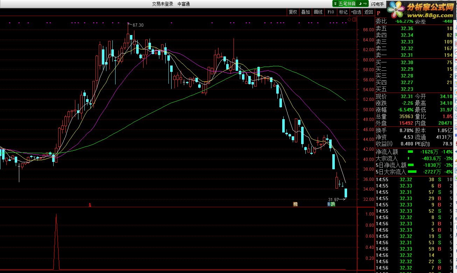Click the 现价 32.31 value
Image resolution: width=457 pixels, height=273 pixels.
407,96
